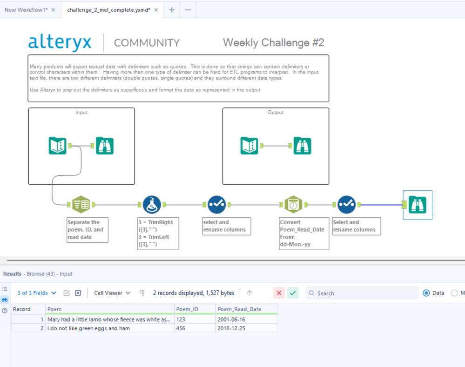The image size is (465, 367).
Task: Click the TrimRight TrimLeft formula annotation
Action: tap(158, 234)
